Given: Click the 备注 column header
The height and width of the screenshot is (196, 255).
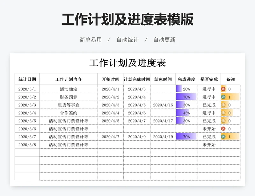Looking at the screenshot, I should pyautogui.click(x=230, y=79).
